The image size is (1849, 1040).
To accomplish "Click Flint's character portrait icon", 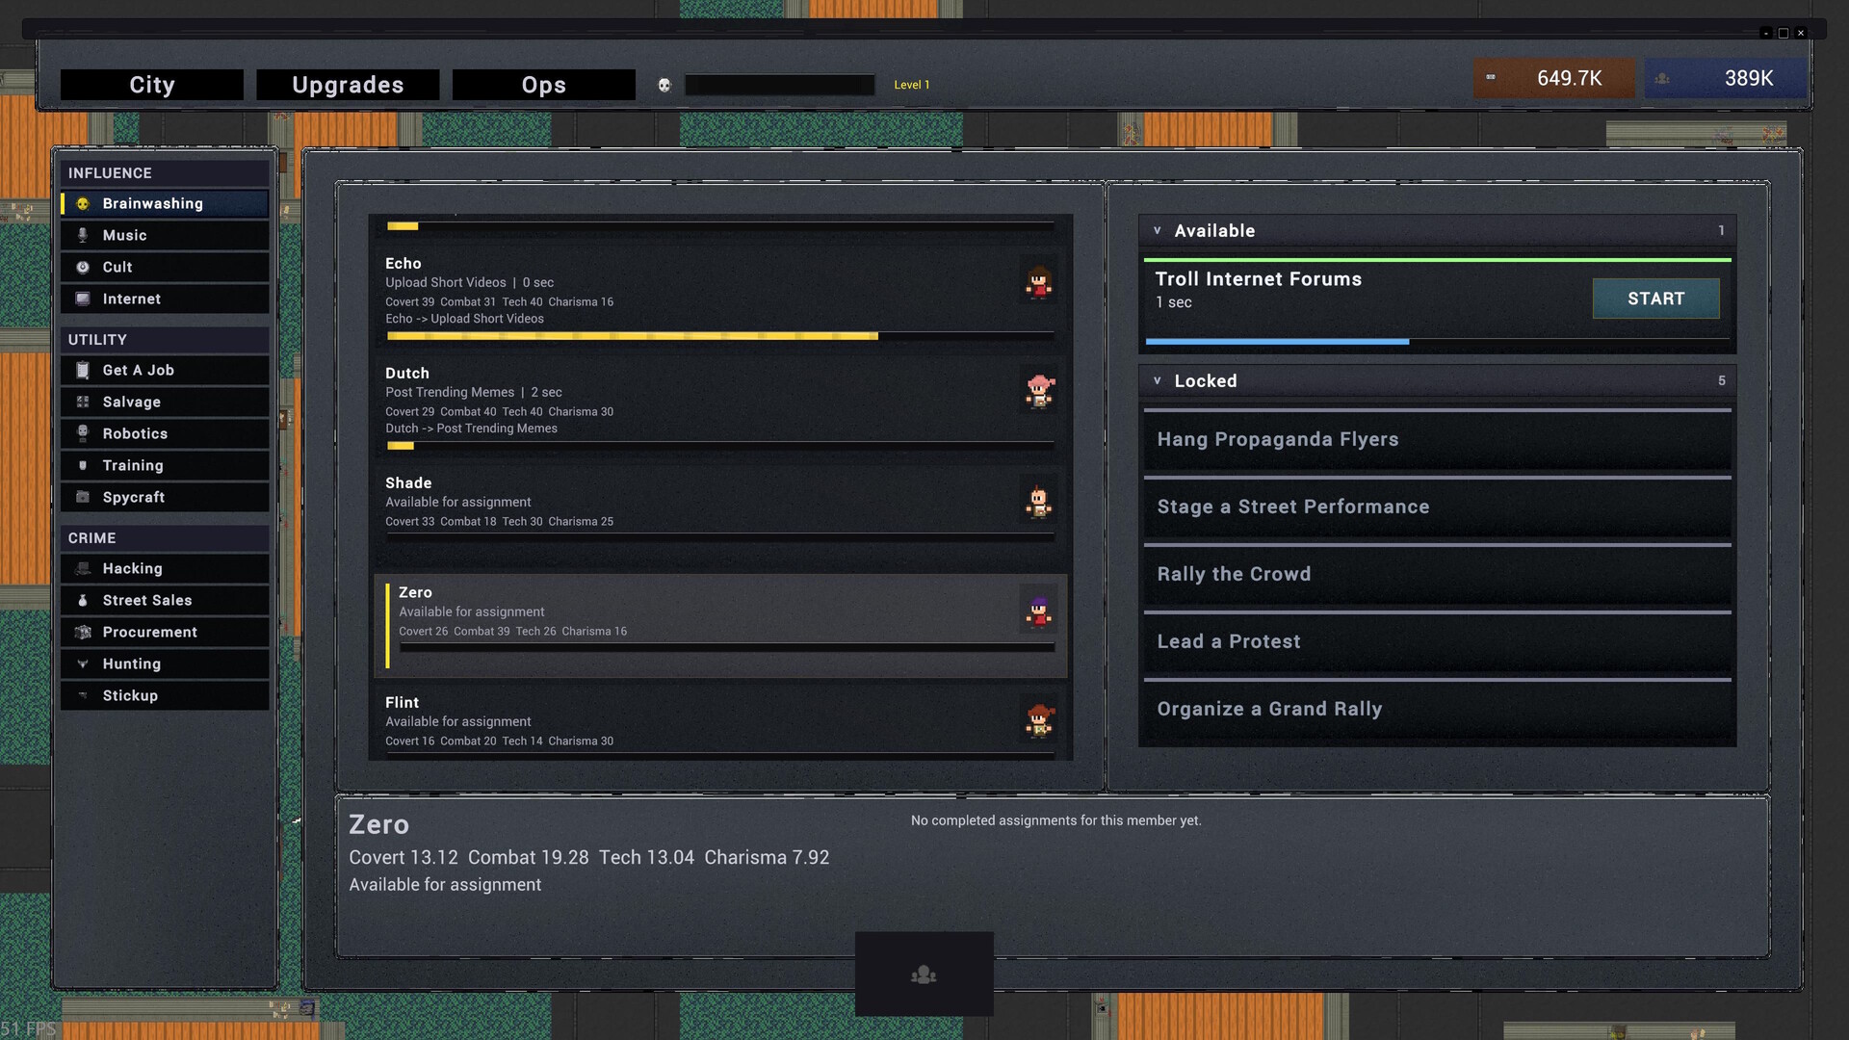I will point(1038,721).
